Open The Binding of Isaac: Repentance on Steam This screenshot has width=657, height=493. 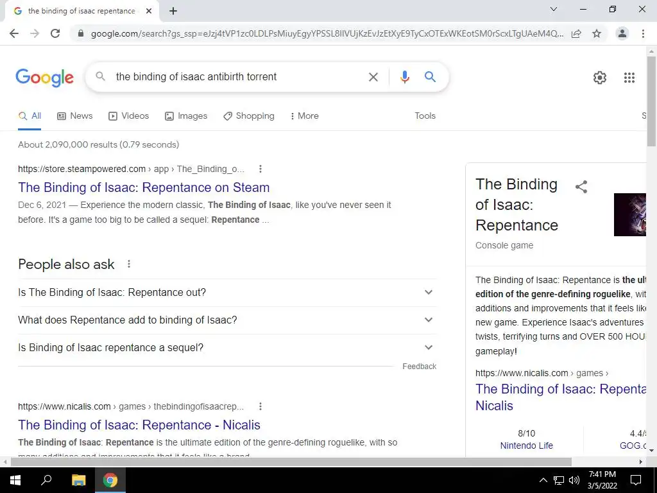pos(144,187)
